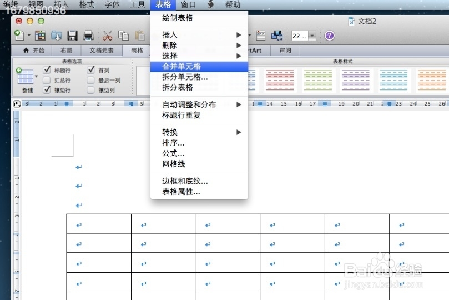The image size is (449, 300).
Task: Choose 合并单元格 from the menu
Action: tap(199, 67)
